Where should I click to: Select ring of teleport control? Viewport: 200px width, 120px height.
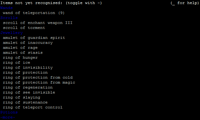(x=33, y=107)
